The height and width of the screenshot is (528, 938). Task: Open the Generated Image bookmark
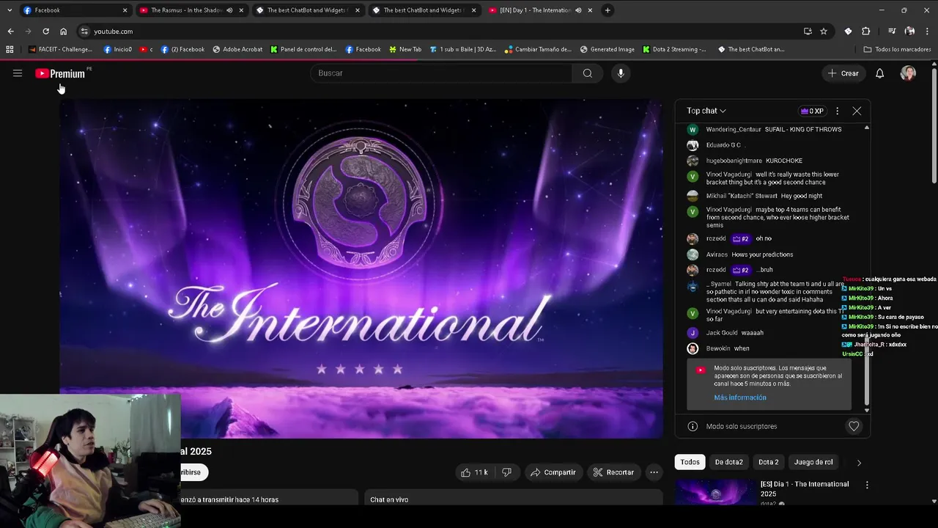click(x=607, y=49)
